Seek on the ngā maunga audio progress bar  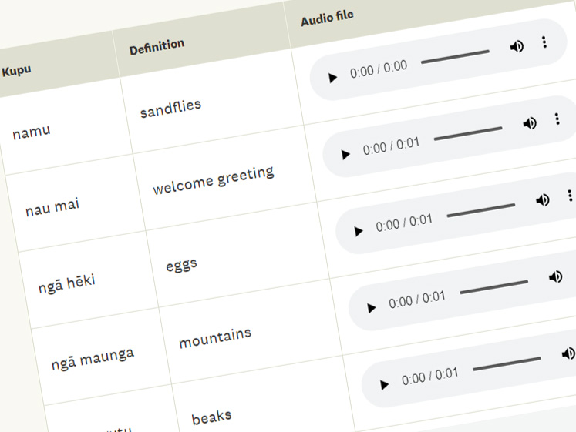click(x=494, y=287)
